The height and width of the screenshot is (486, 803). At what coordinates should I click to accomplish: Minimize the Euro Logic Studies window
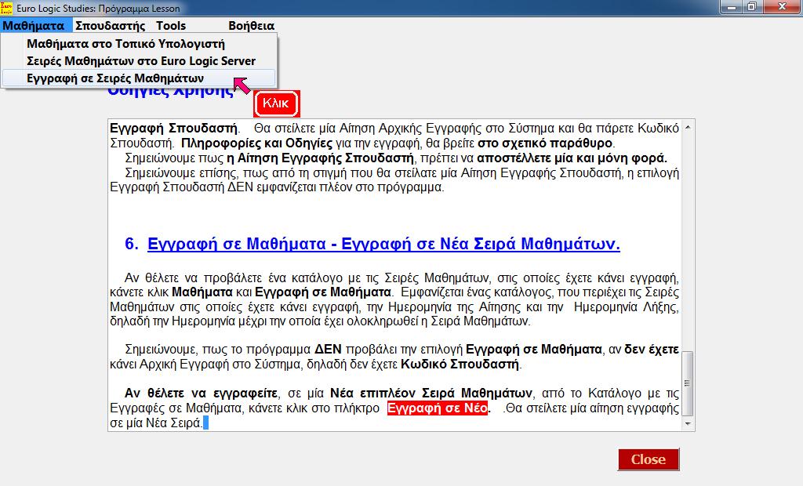coord(732,7)
